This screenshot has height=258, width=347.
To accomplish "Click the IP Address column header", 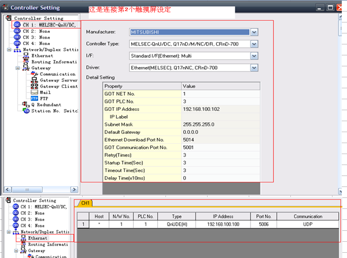I will [224, 216].
